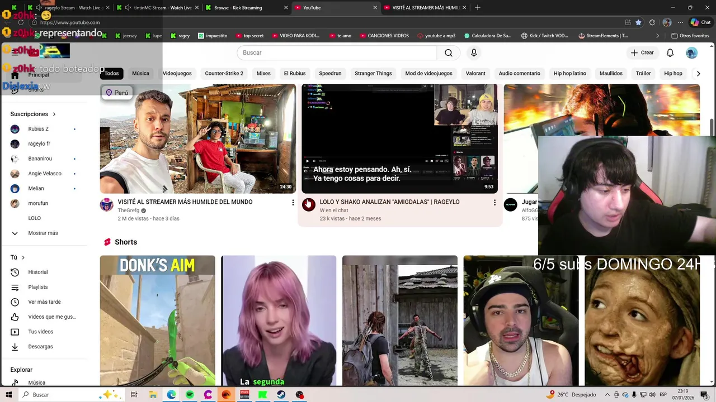This screenshot has width=716, height=402.
Task: Open the Otros favoritos folder
Action: [690, 36]
